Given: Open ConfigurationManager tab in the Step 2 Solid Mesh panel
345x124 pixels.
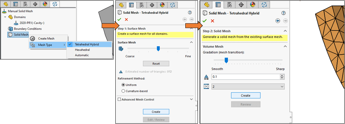Looking at the screenshot, I should (229, 4).
